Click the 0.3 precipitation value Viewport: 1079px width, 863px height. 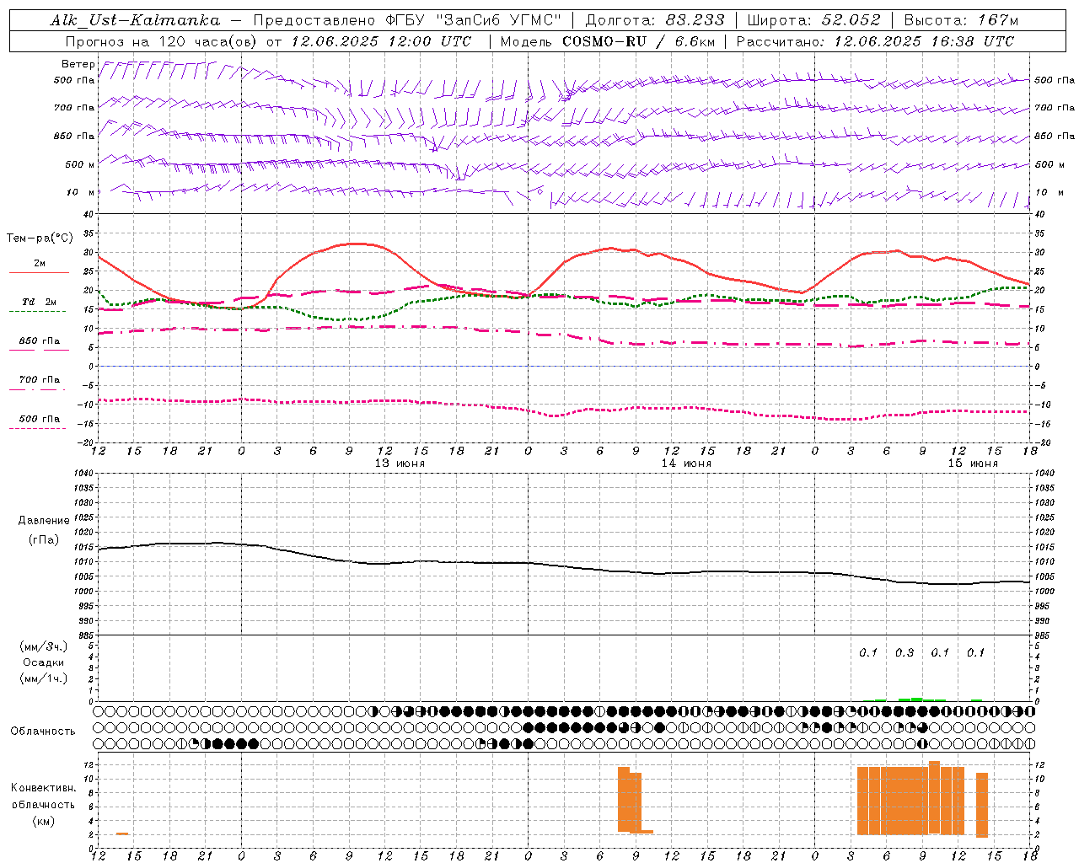pos(905,653)
